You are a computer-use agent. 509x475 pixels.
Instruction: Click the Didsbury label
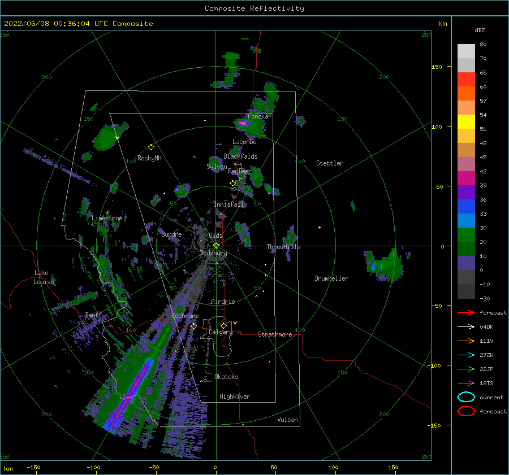(x=213, y=253)
